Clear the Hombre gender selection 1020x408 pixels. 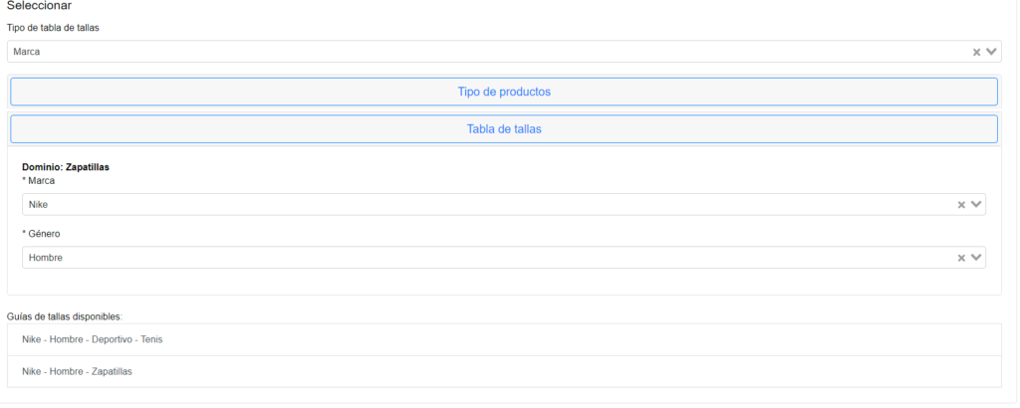coord(961,258)
